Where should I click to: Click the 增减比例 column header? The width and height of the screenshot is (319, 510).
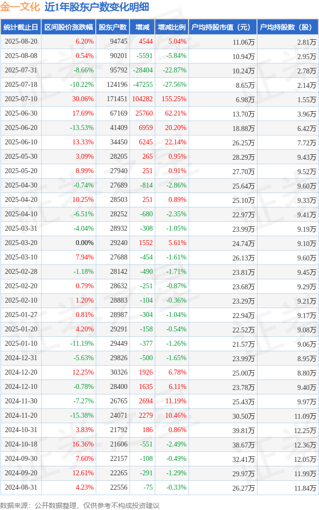click(x=172, y=27)
